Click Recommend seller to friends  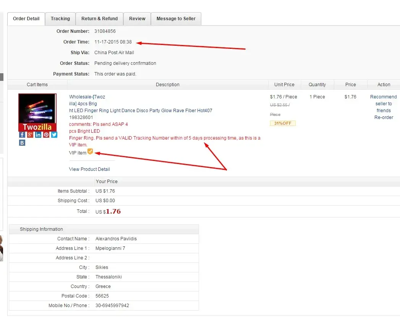pyautogui.click(x=383, y=103)
